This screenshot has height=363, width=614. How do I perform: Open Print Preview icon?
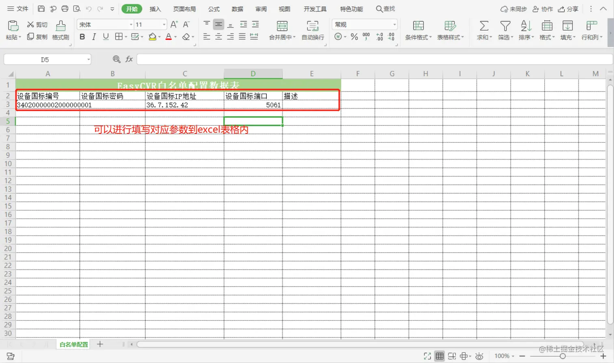(76, 9)
